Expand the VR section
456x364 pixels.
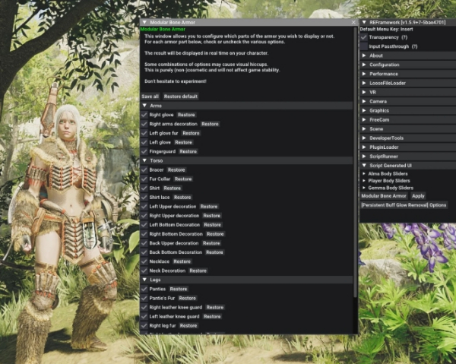pos(408,92)
